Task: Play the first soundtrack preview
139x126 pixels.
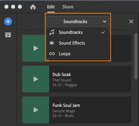Action: [x=36, y=48]
